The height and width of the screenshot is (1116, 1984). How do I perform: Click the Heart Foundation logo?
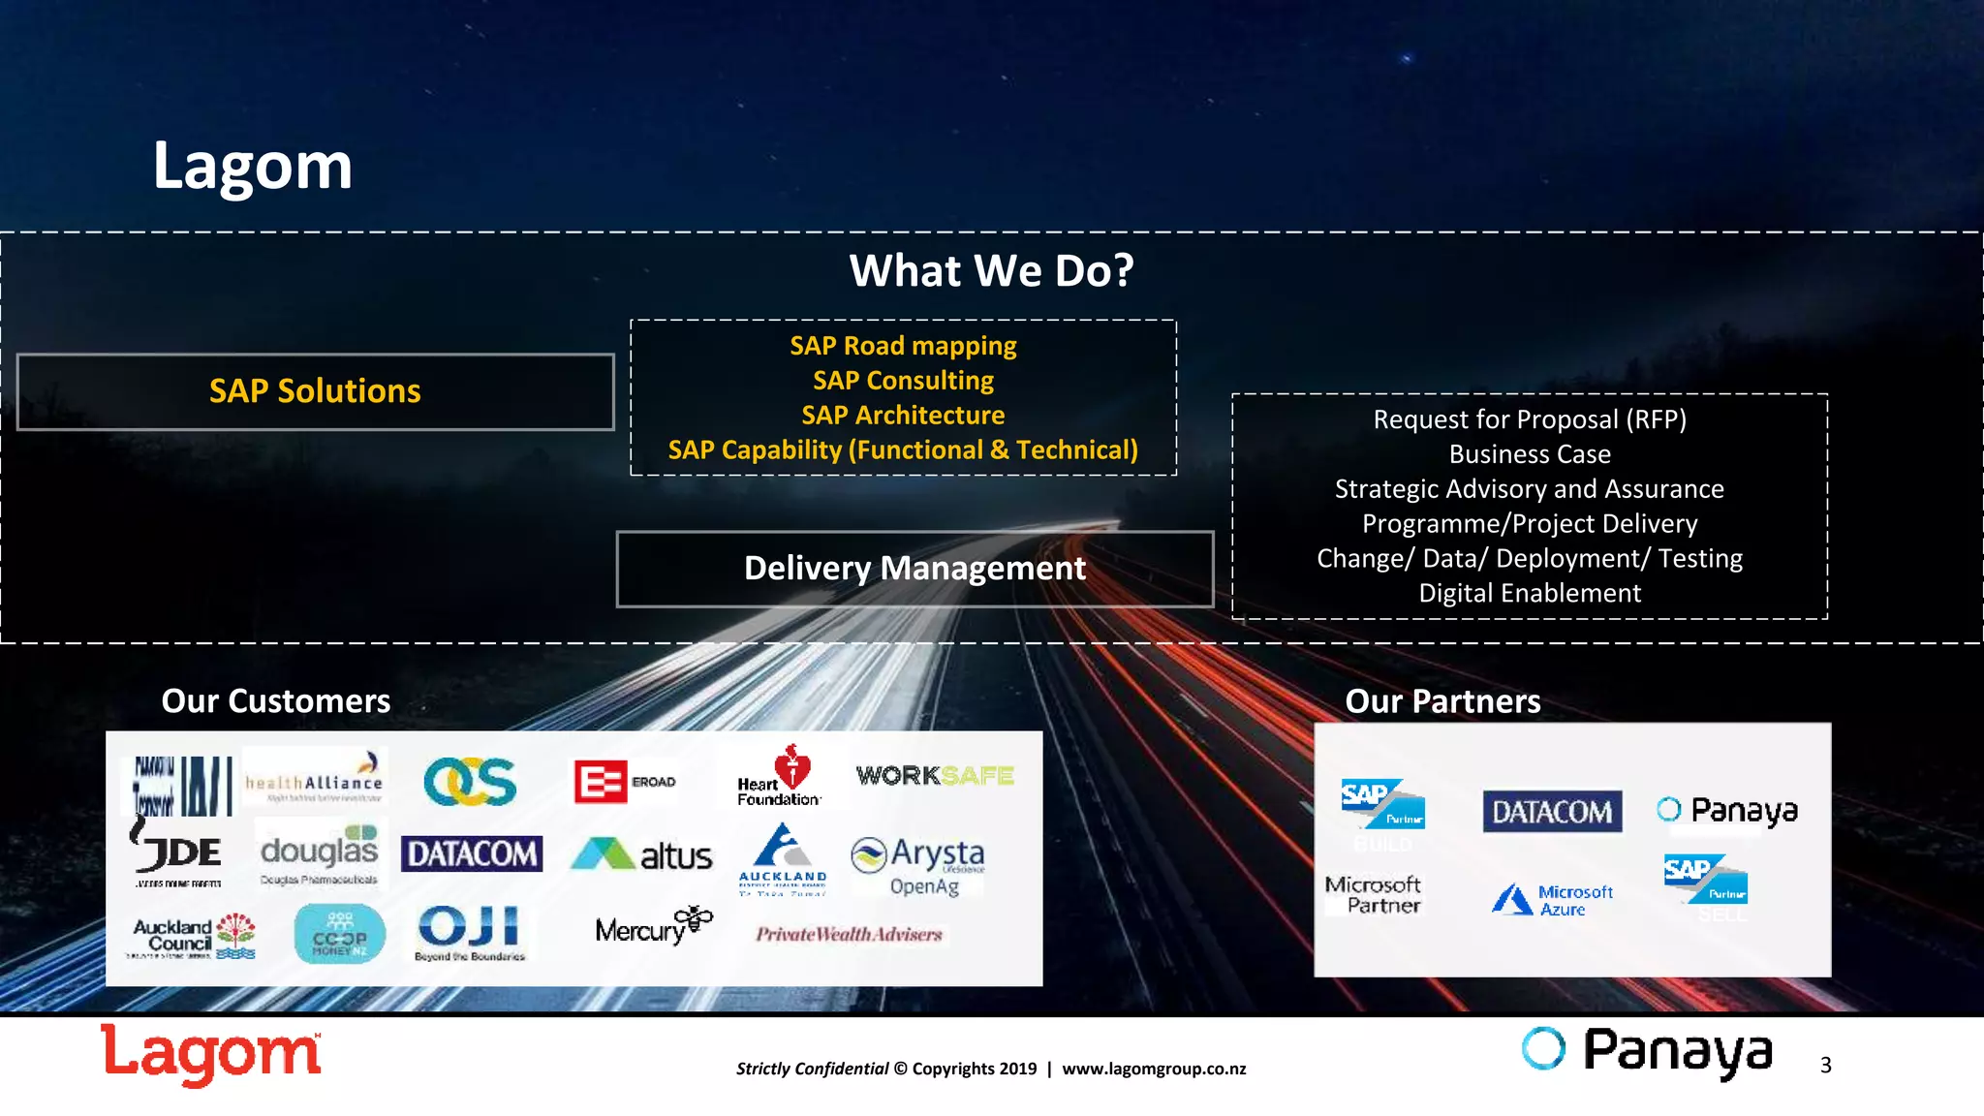pyautogui.click(x=780, y=778)
